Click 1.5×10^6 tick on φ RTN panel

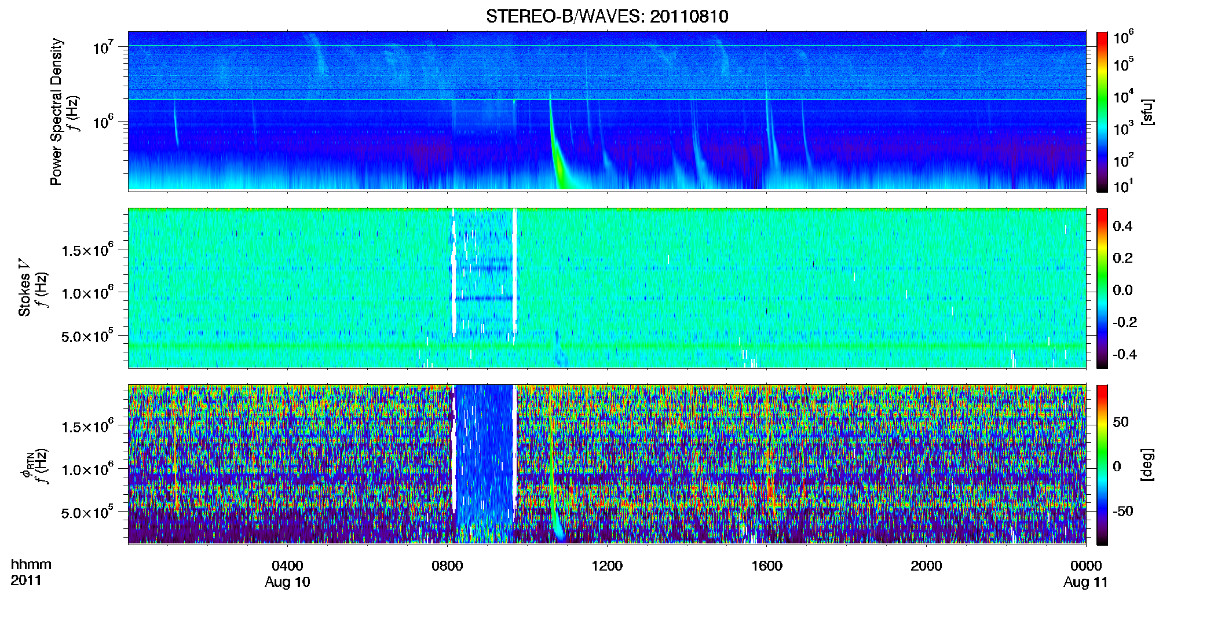click(x=87, y=427)
